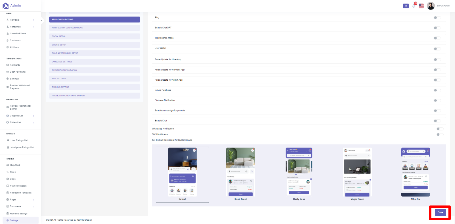Open Help Desk from sidebar
This screenshot has height=224, width=455.
coord(15,165)
